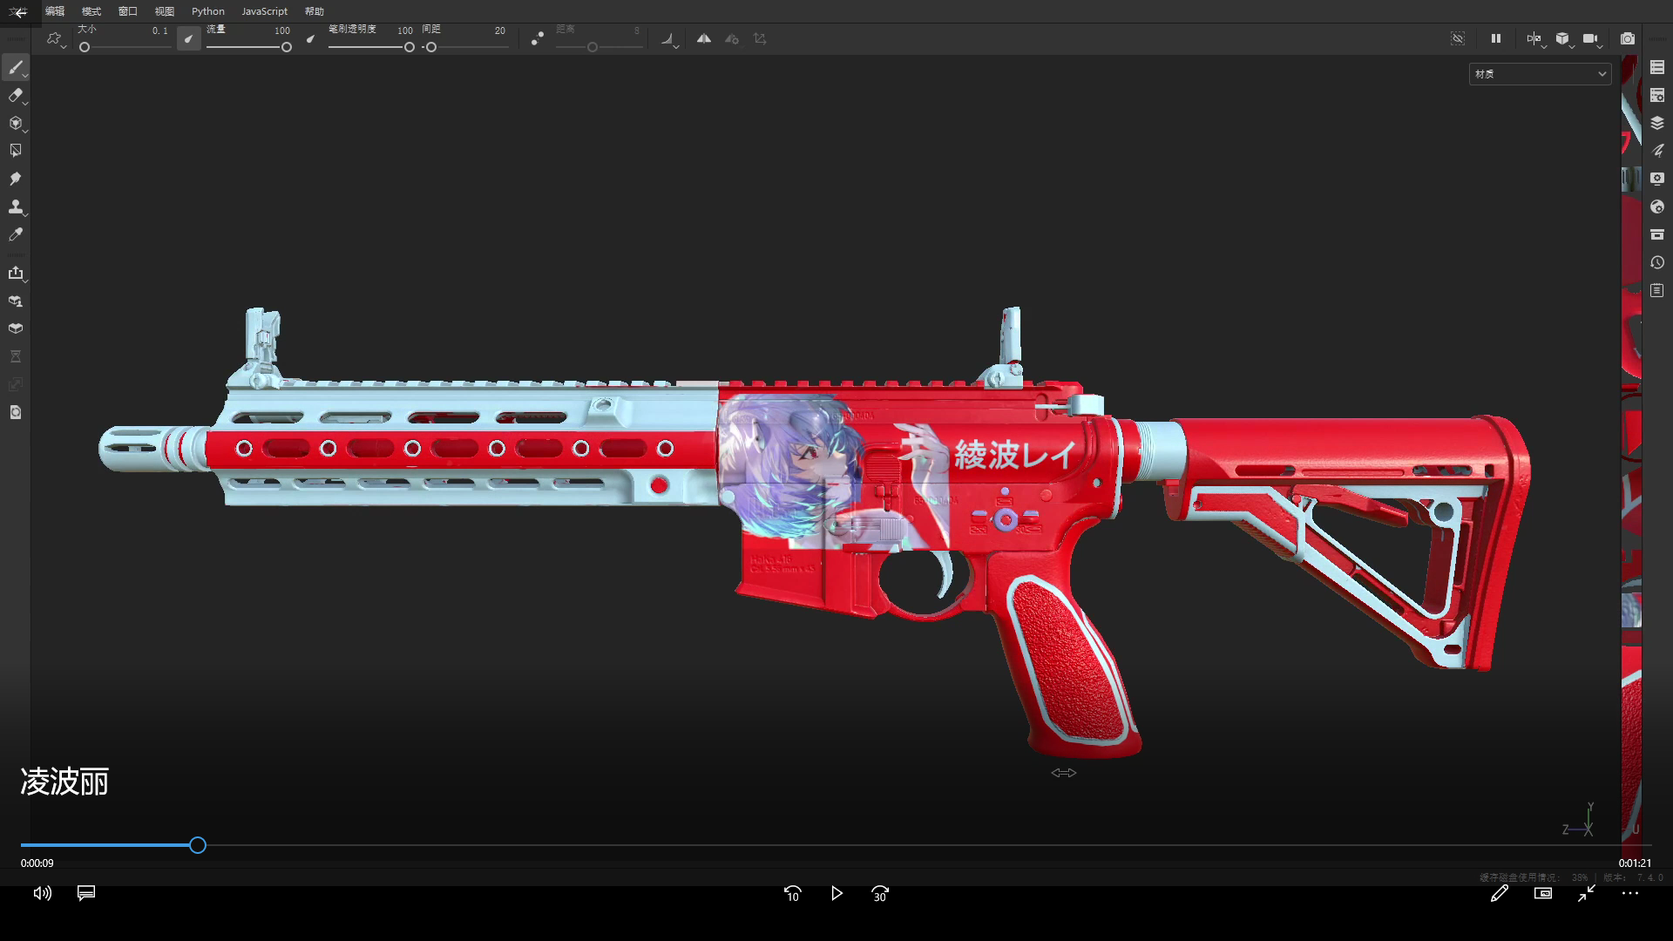Image resolution: width=1673 pixels, height=941 pixels.
Task: Toggle hide-excluded-geometry eye icon
Action: (x=1458, y=38)
